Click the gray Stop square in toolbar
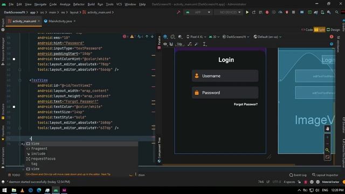The width and height of the screenshot is (345, 194). (293, 12)
